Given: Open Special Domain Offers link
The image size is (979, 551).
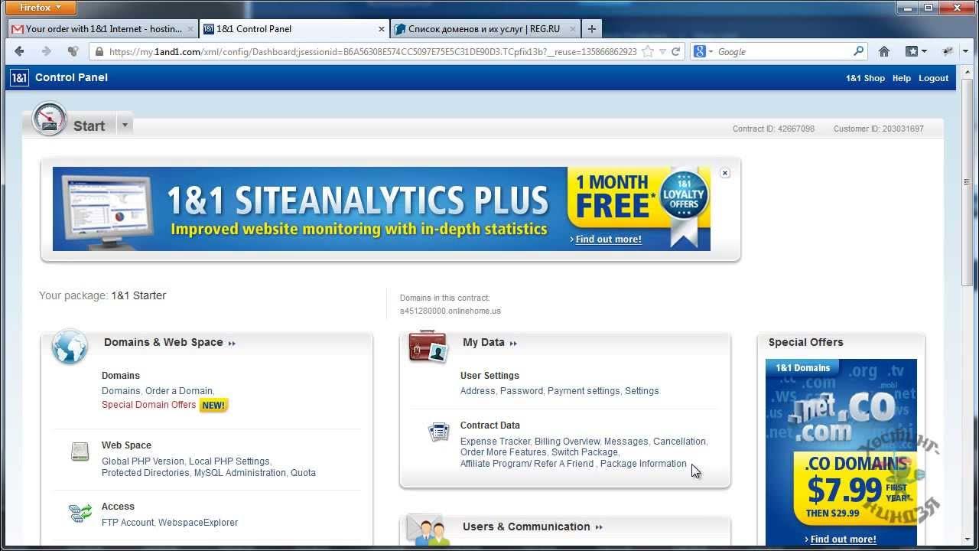Looking at the screenshot, I should [148, 405].
